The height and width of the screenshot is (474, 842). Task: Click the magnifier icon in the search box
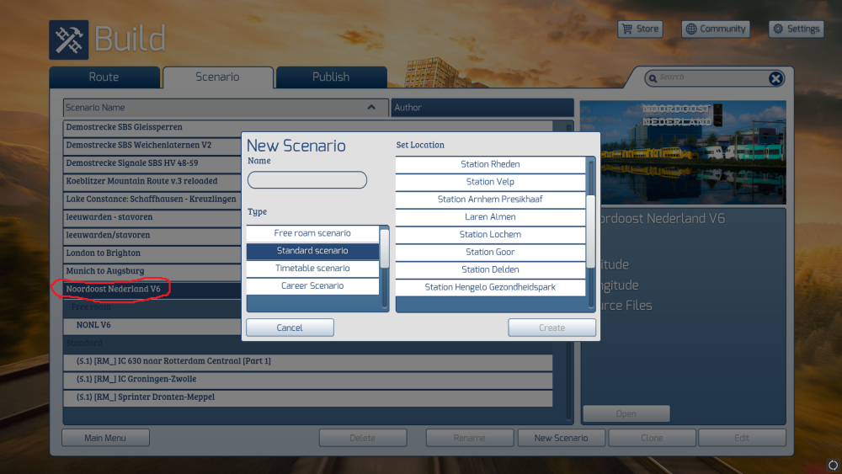point(653,78)
